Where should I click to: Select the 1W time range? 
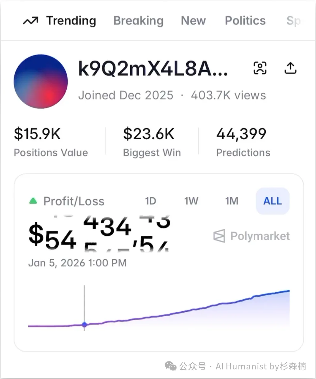tap(191, 201)
